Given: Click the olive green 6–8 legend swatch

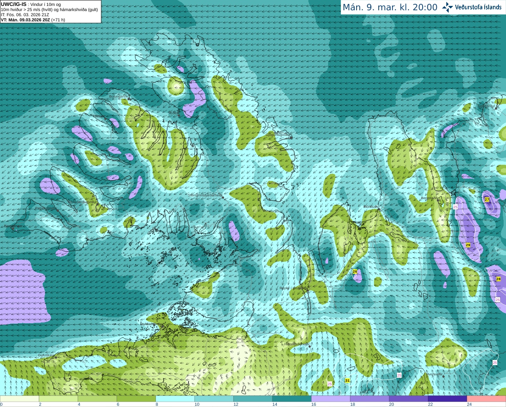Looking at the screenshot, I should click(136, 399).
